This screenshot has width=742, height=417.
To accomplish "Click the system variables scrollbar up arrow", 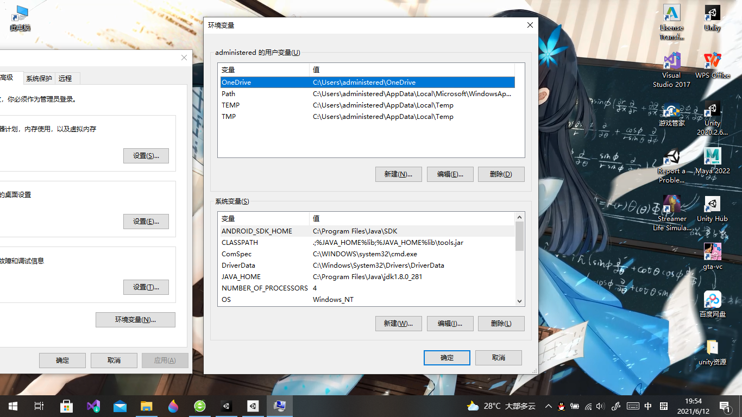I will click(520, 217).
